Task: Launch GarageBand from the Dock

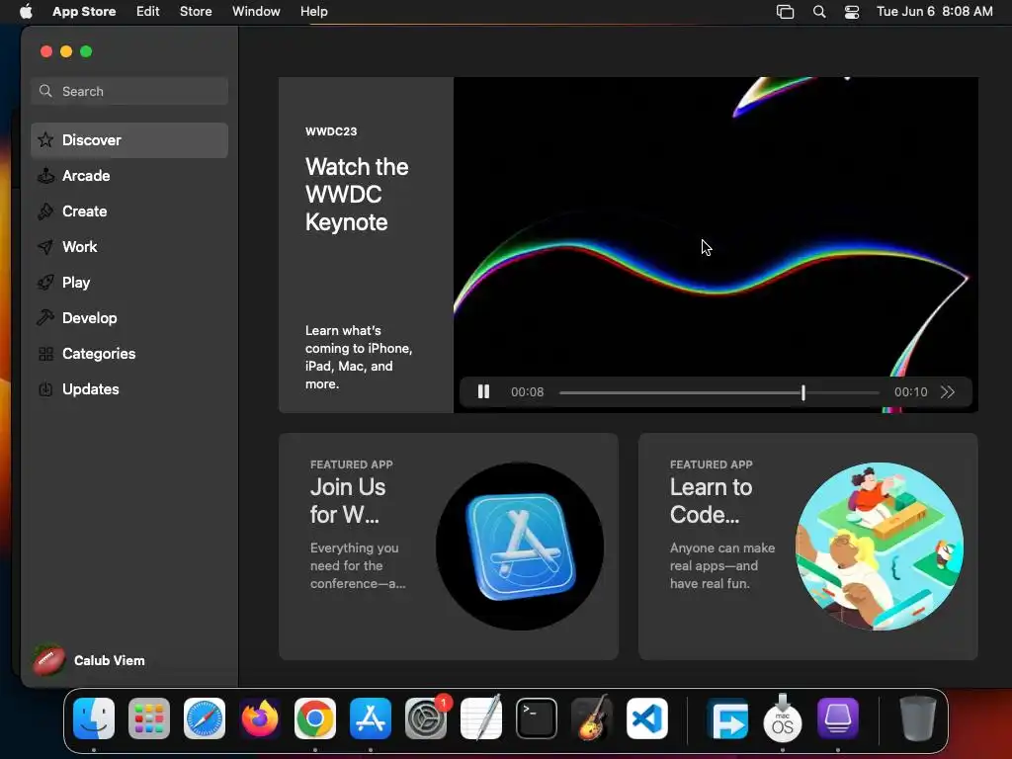Action: pos(592,718)
